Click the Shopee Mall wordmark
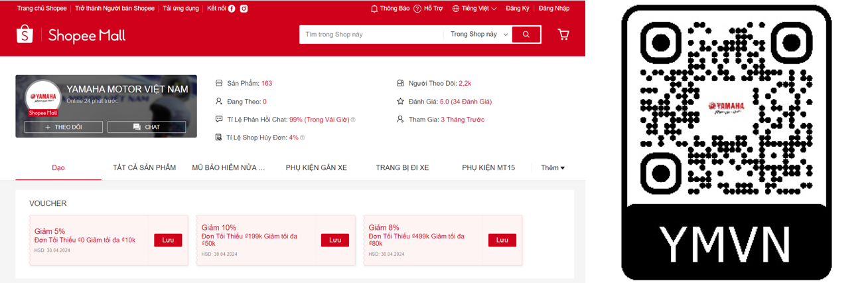Image resolution: width=868 pixels, height=283 pixels. click(87, 35)
